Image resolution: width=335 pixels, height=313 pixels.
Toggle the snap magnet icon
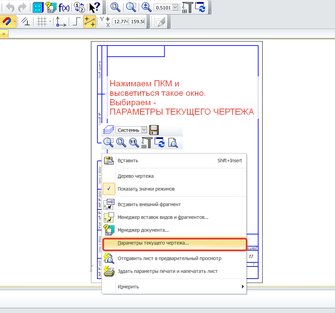(x=7, y=22)
